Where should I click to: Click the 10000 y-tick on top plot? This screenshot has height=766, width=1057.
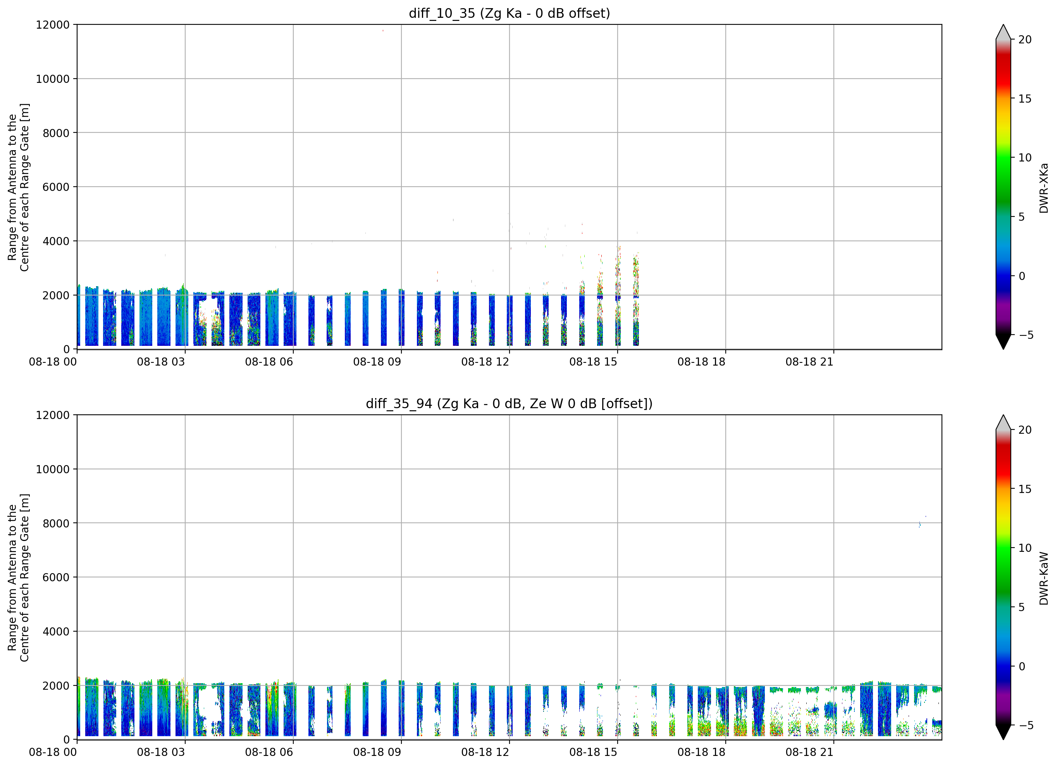53,79
